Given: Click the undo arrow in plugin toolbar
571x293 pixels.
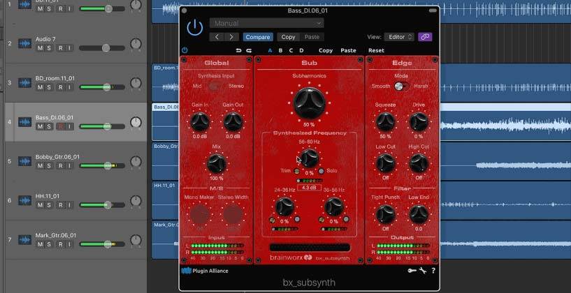Looking at the screenshot, I should [x=238, y=50].
